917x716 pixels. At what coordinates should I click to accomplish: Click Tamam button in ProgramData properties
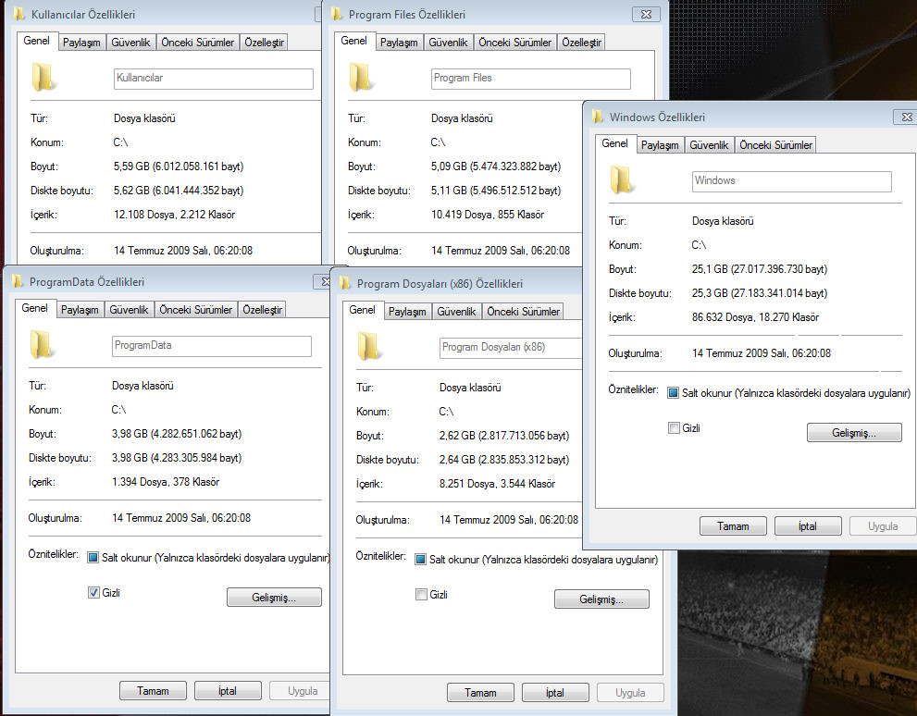(153, 691)
